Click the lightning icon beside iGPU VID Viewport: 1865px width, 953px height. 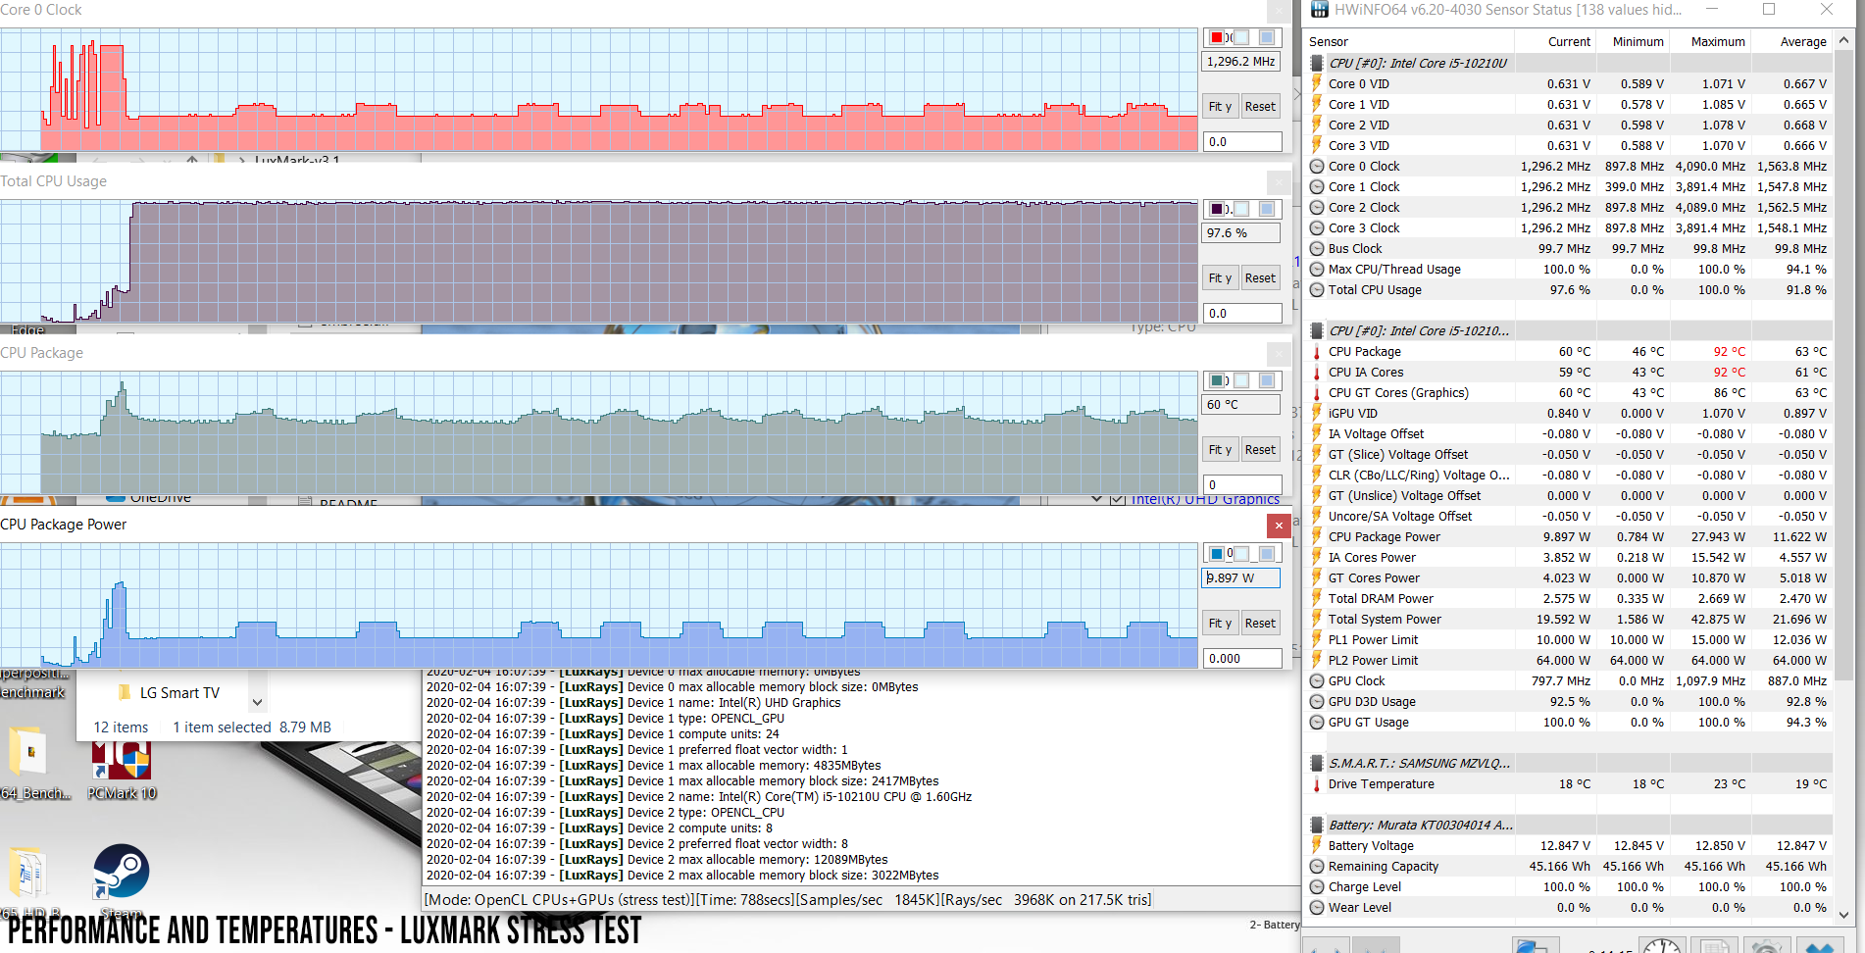click(x=1317, y=413)
